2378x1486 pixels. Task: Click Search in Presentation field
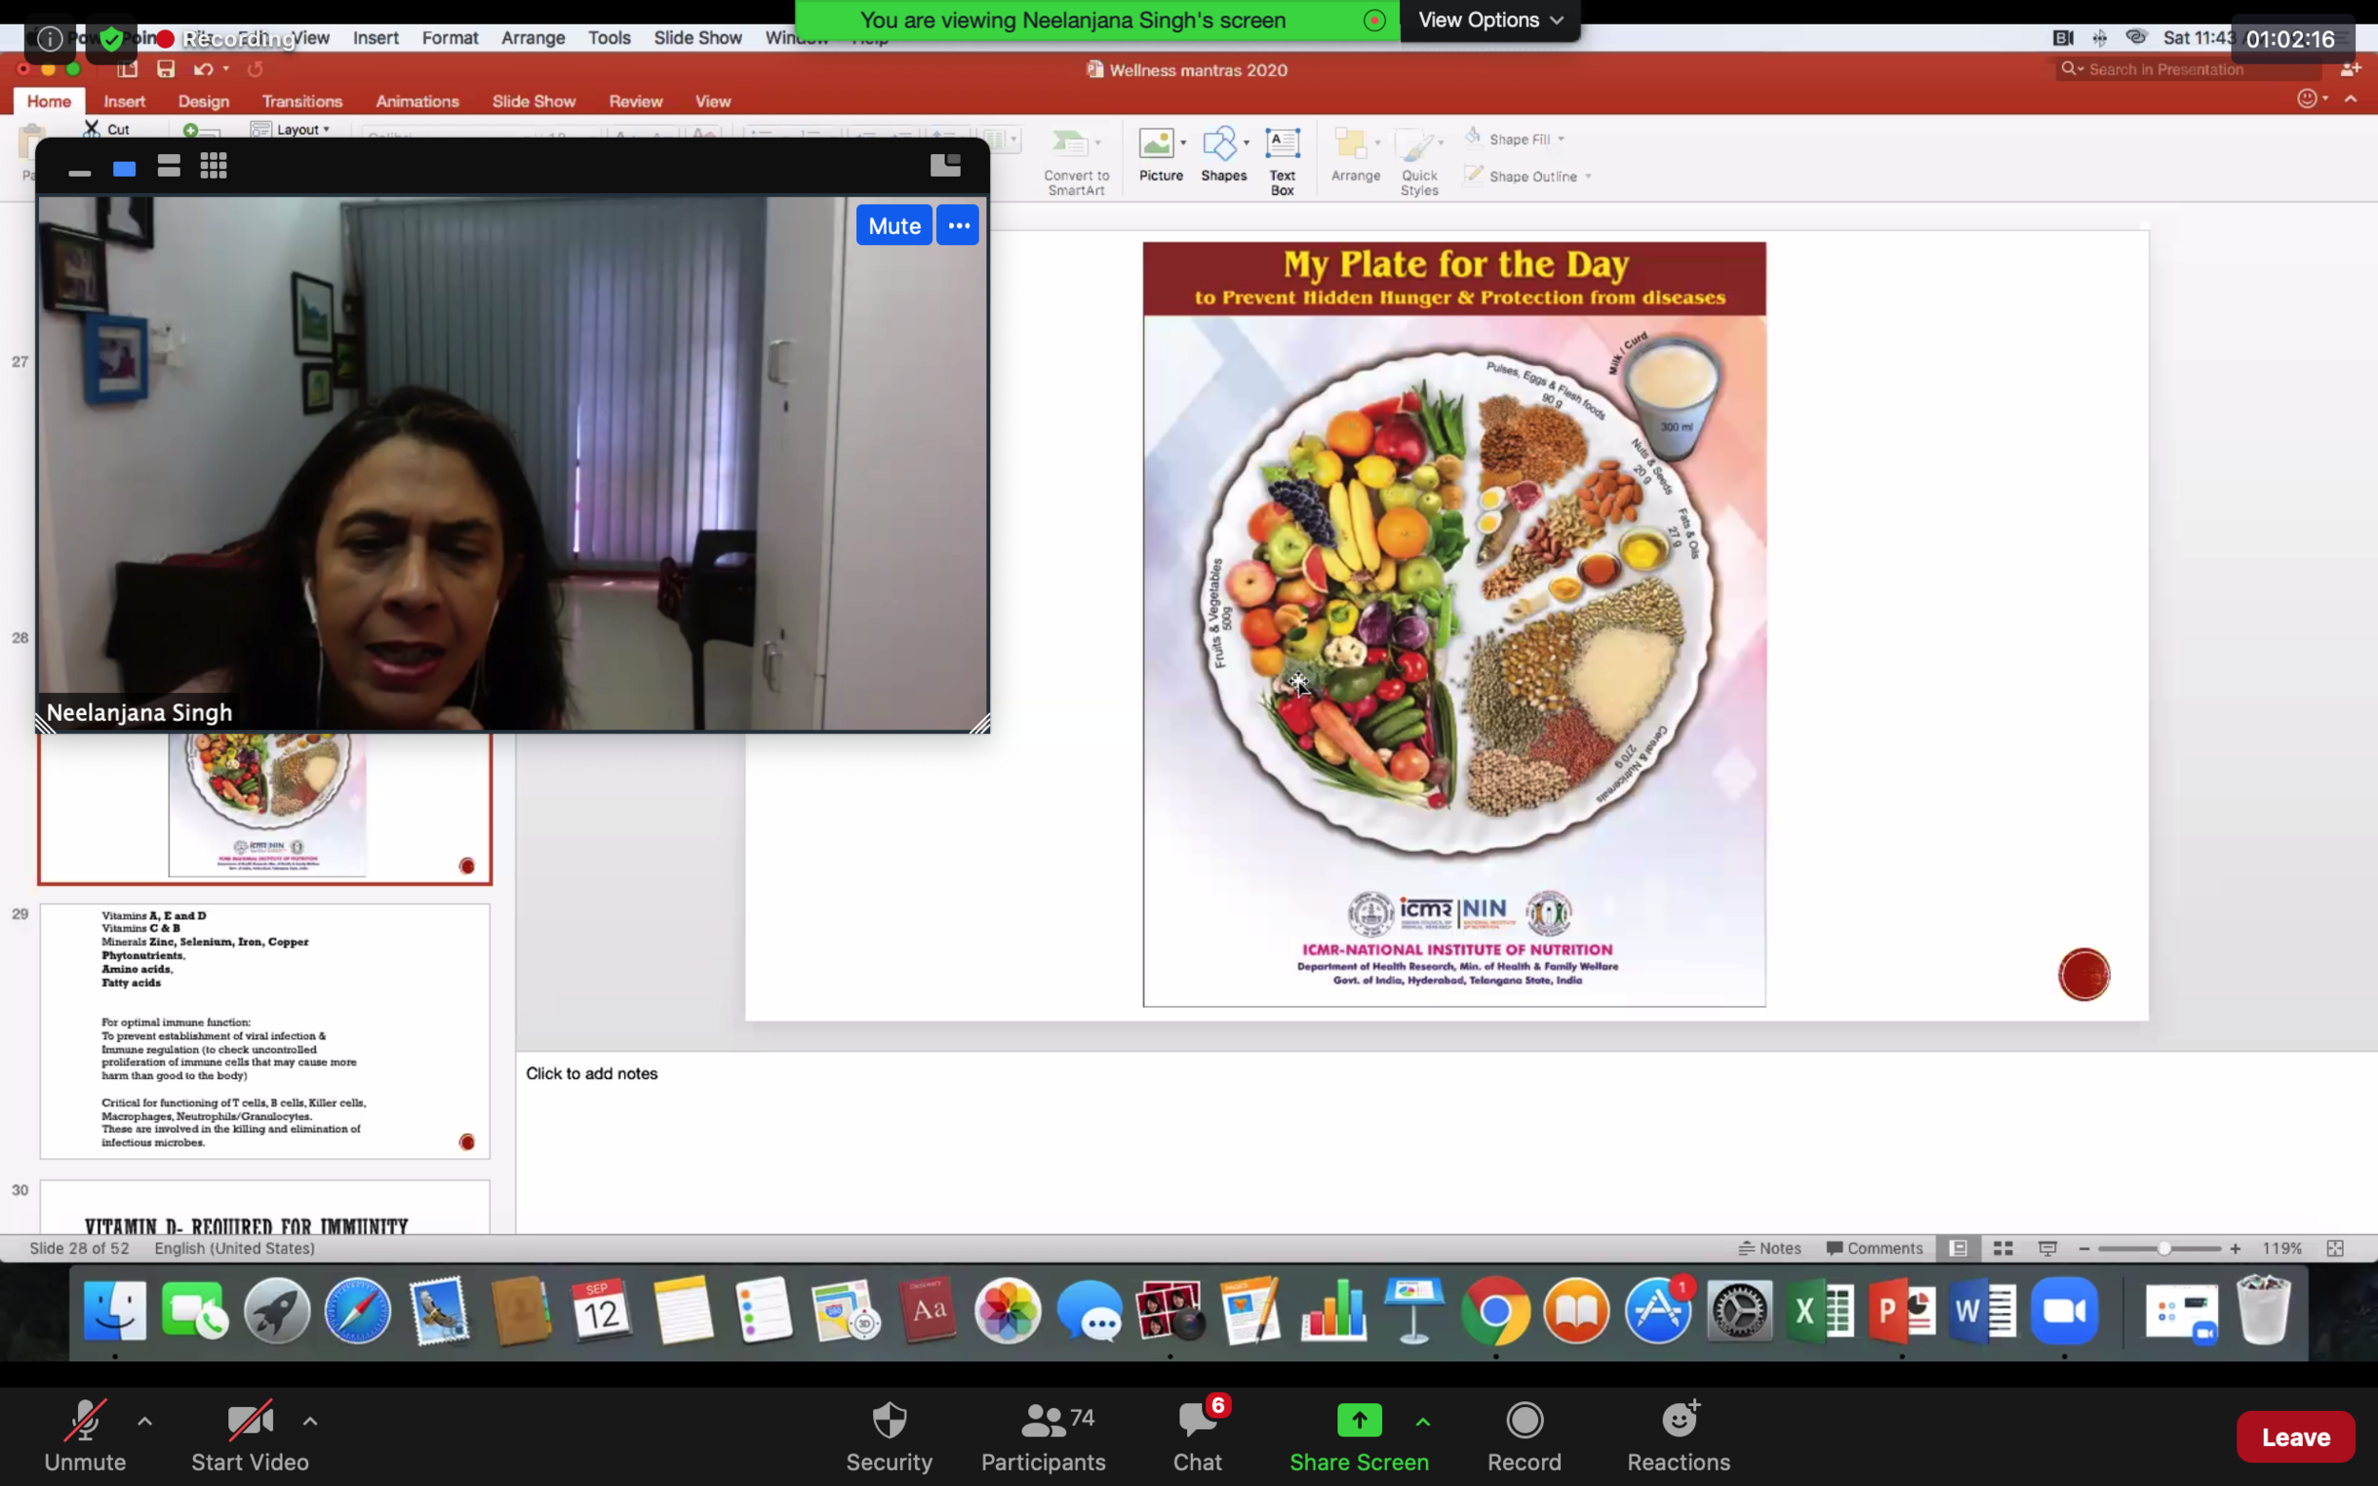coord(2190,68)
